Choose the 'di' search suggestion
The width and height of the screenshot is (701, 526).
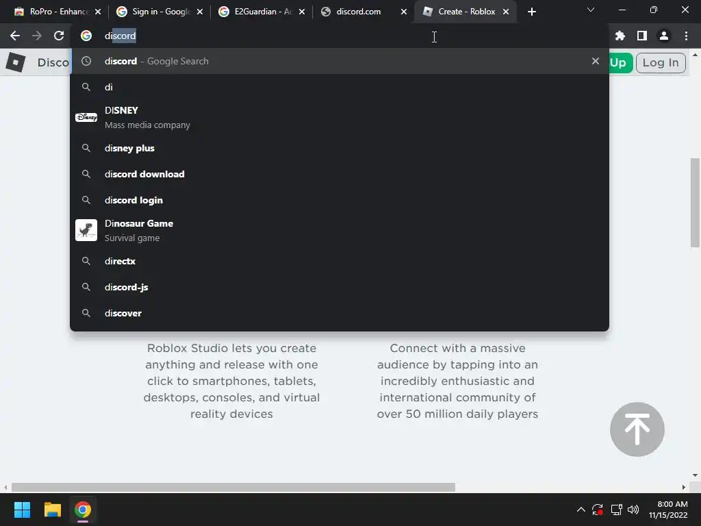pyautogui.click(x=340, y=87)
